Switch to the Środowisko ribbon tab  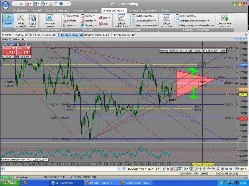pyautogui.click(x=20, y=10)
